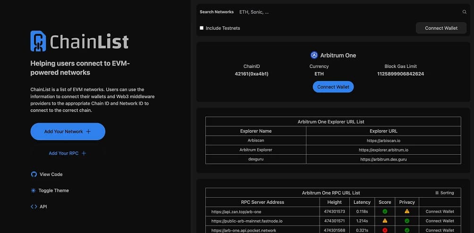Click the GitHub icon beside View Code
The image size is (474, 233).
point(34,174)
